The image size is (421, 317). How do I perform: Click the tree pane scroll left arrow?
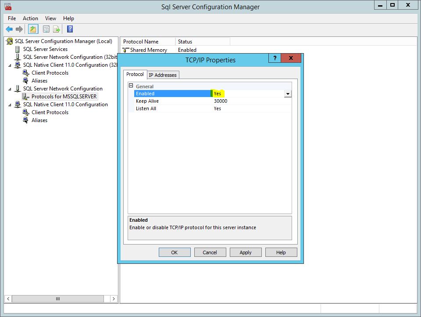pyautogui.click(x=8, y=299)
